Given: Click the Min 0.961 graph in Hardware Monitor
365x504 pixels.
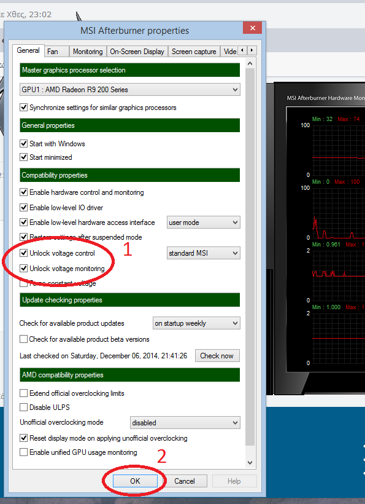Looking at the screenshot, I should pyautogui.click(x=339, y=275).
